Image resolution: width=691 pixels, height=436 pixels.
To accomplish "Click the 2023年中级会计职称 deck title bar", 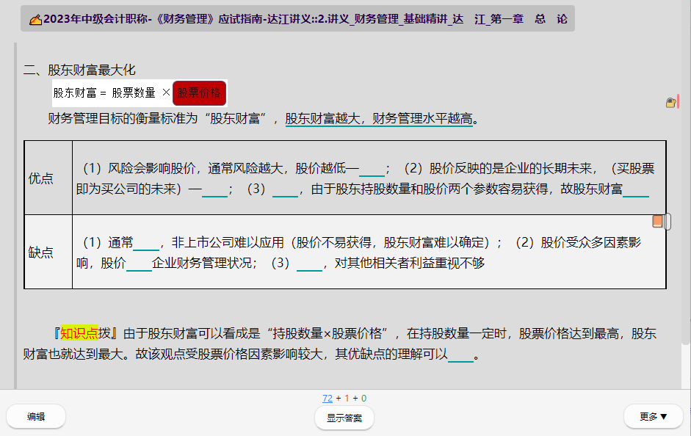I will pyautogui.click(x=297, y=18).
